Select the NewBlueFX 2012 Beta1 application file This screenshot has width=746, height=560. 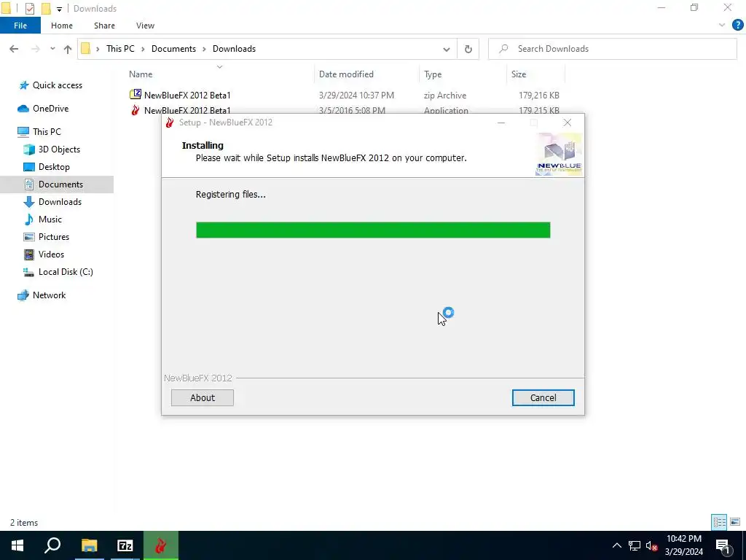(187, 111)
